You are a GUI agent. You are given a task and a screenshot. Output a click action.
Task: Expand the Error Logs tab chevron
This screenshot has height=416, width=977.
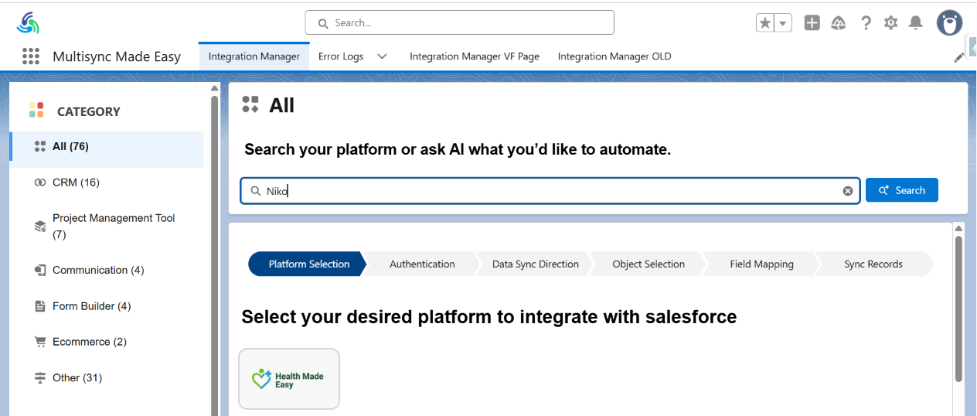(382, 56)
